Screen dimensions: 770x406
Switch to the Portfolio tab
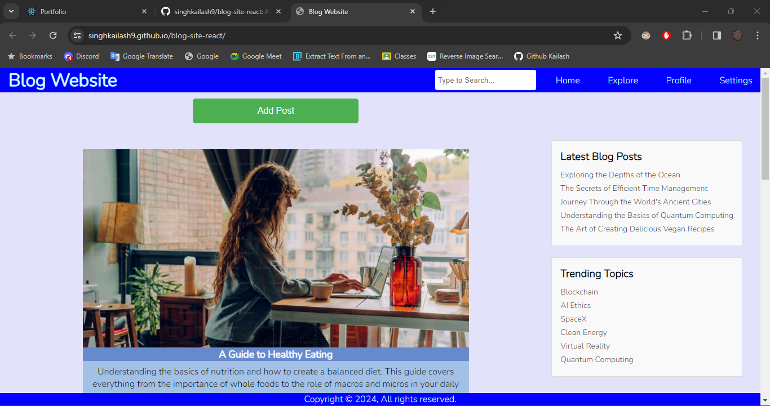click(87, 11)
